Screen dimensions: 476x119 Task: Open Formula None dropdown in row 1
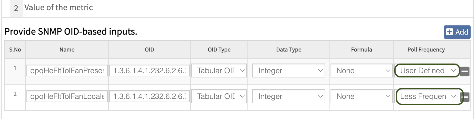coord(361,71)
